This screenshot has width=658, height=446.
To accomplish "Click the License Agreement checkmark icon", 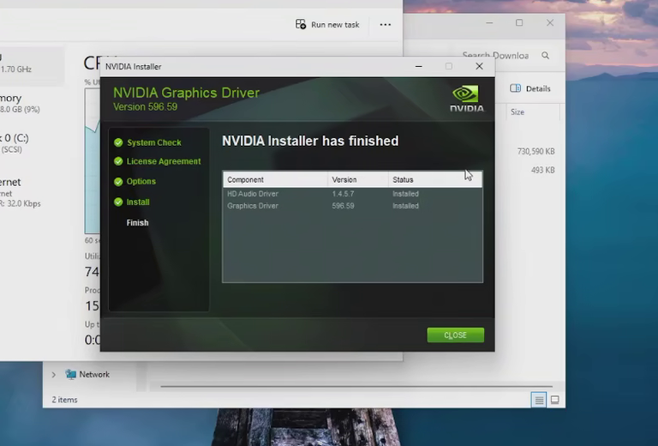I will click(118, 161).
